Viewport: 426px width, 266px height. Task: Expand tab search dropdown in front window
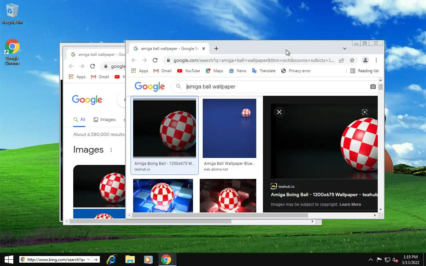pyautogui.click(x=345, y=49)
